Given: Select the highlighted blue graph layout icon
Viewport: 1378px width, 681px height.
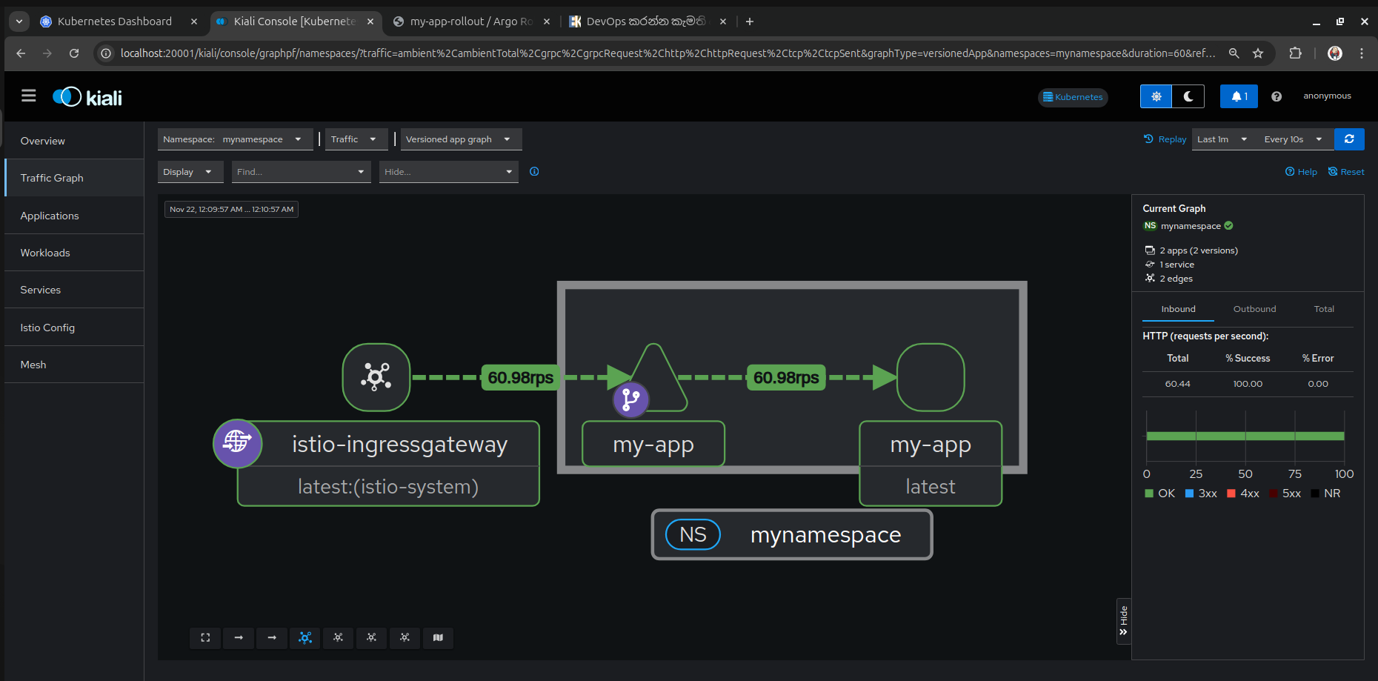Looking at the screenshot, I should coord(305,637).
